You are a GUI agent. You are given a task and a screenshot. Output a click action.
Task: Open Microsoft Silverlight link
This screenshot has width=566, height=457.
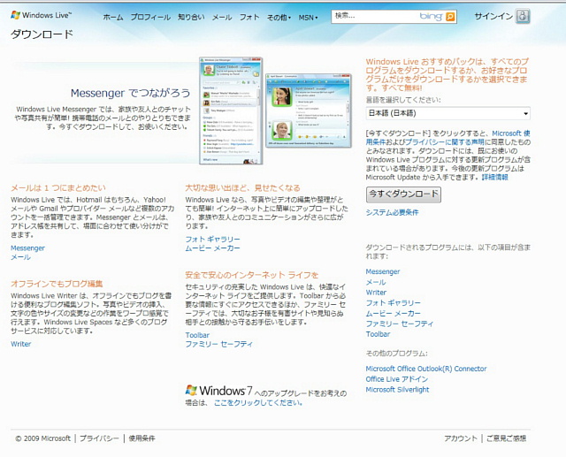pos(397,390)
